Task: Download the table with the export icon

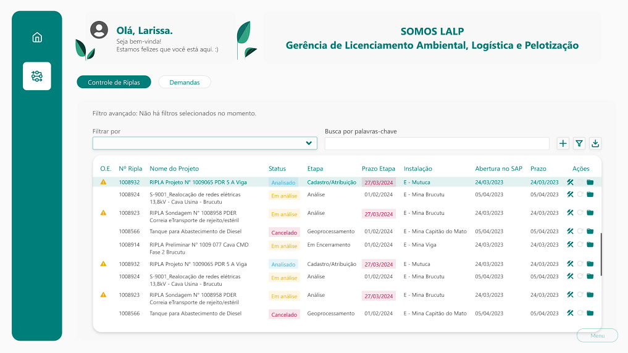Action: [x=595, y=143]
